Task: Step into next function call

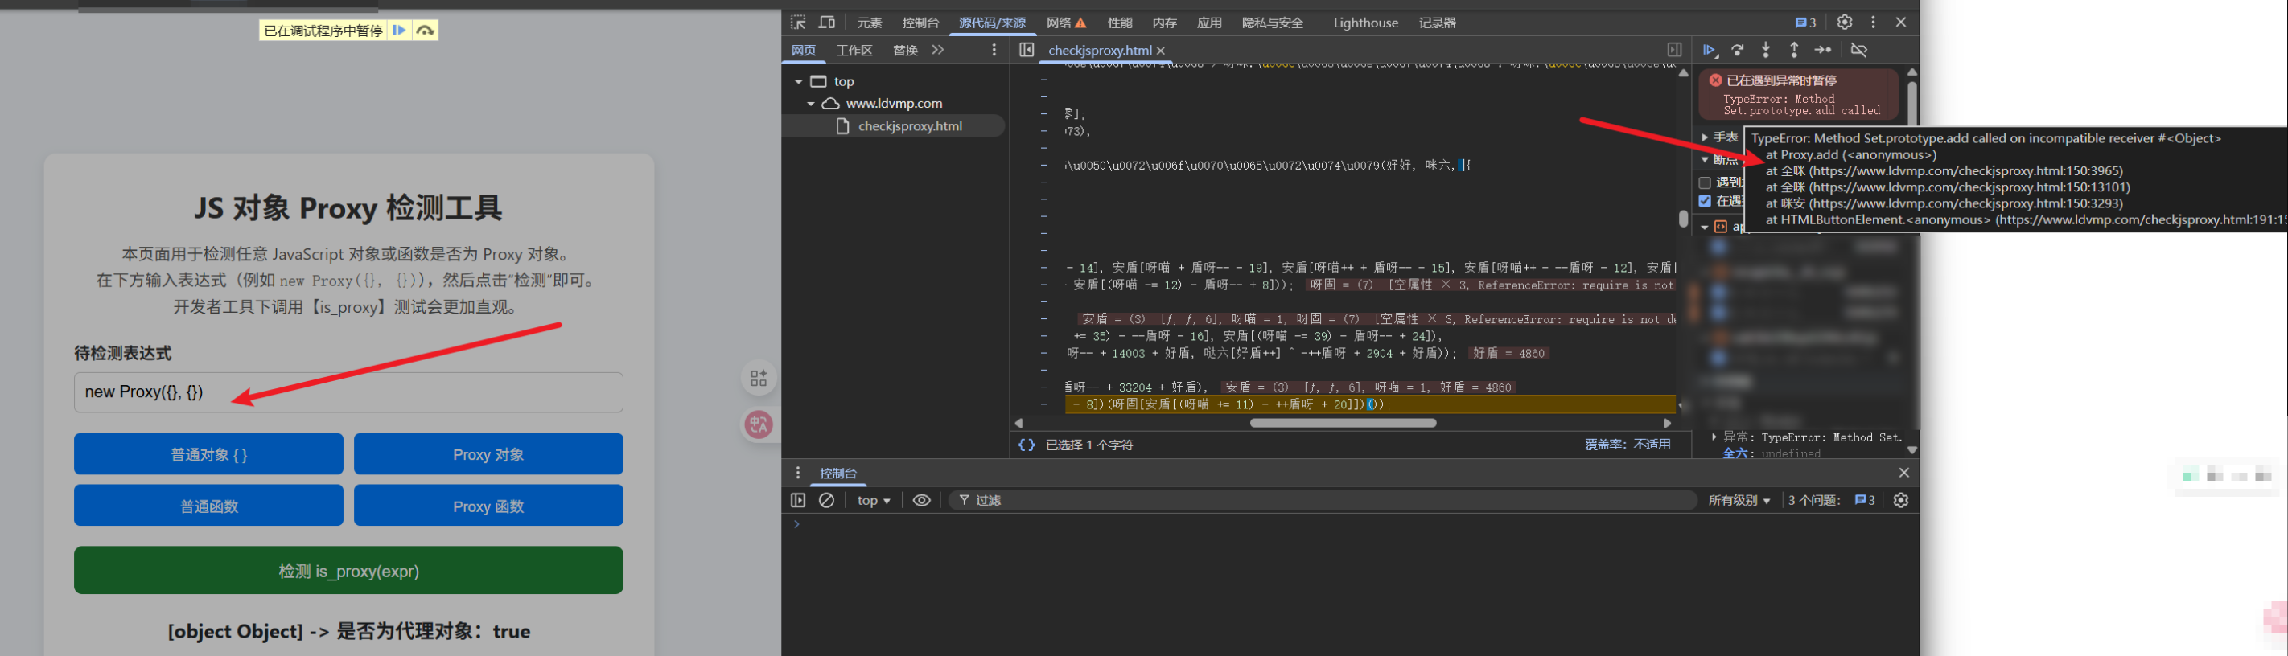Action: pos(1766,50)
